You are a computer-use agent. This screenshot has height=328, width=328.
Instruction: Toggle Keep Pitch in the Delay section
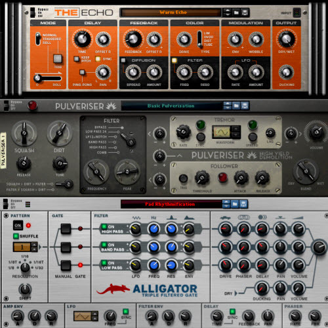(x=76, y=59)
